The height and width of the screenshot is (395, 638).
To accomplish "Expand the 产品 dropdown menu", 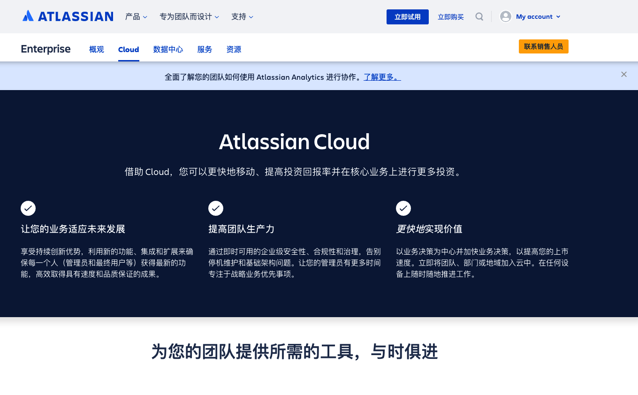I will pos(136,16).
